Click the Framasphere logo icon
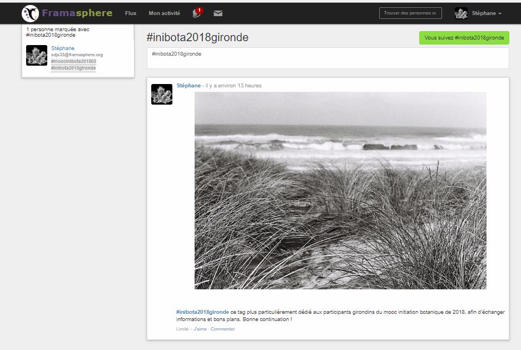The height and width of the screenshot is (350, 521). pos(30,13)
